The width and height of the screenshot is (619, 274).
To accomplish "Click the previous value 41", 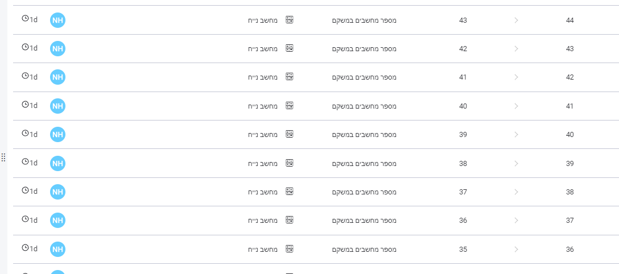I will coord(463,77).
